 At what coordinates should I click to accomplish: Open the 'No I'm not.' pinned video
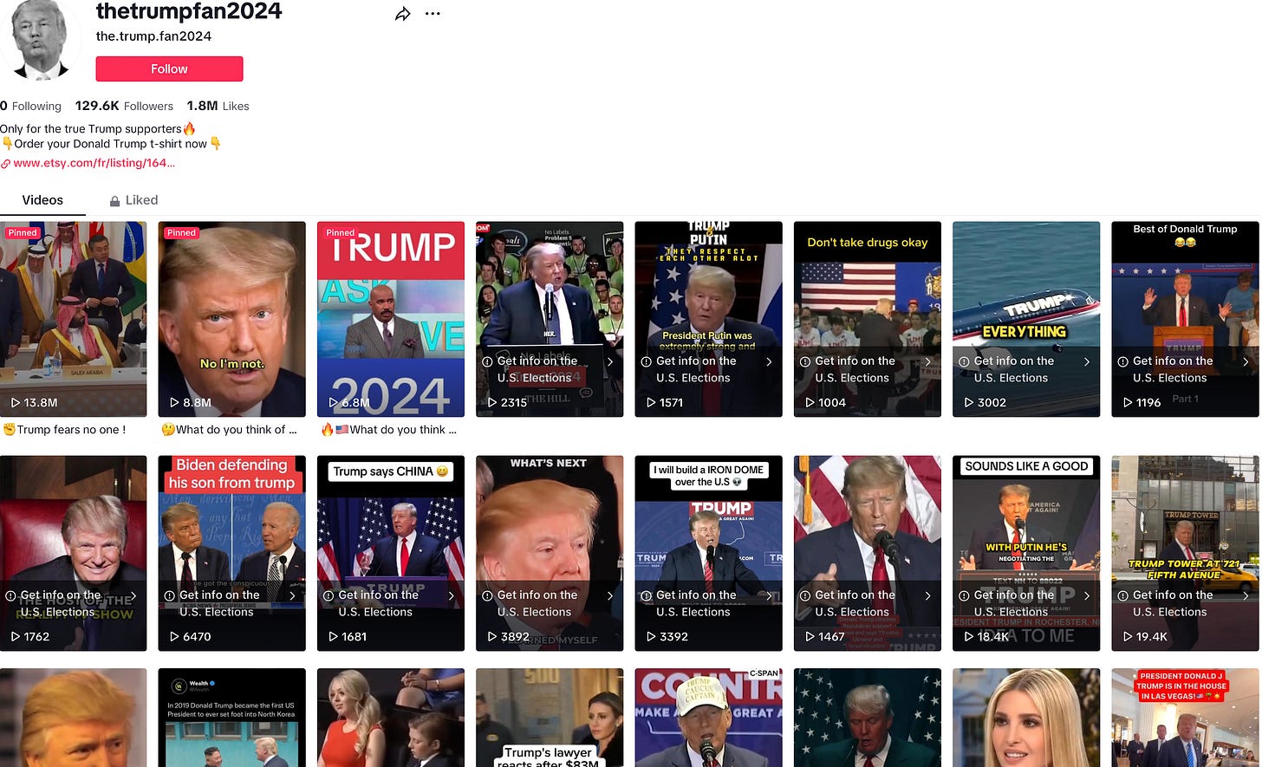tap(232, 319)
